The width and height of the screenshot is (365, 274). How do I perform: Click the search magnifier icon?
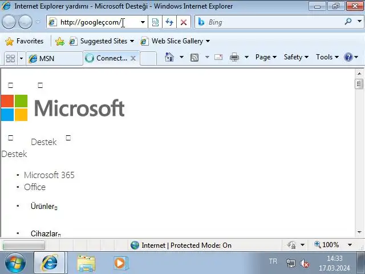[x=348, y=22]
